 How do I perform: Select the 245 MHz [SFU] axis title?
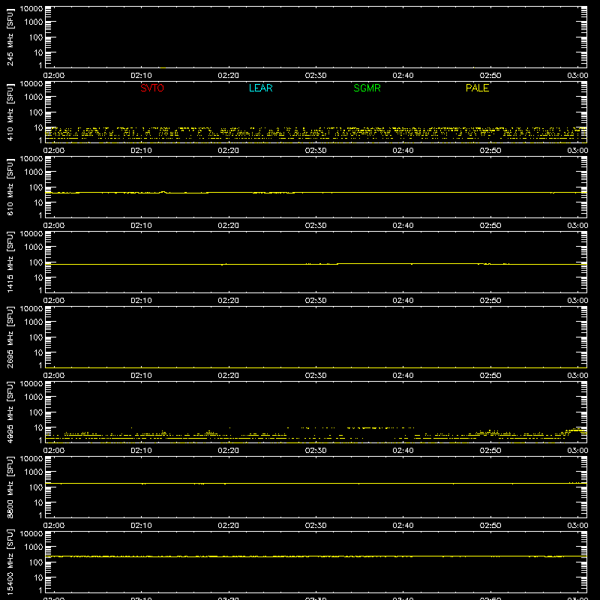[x=10, y=37]
